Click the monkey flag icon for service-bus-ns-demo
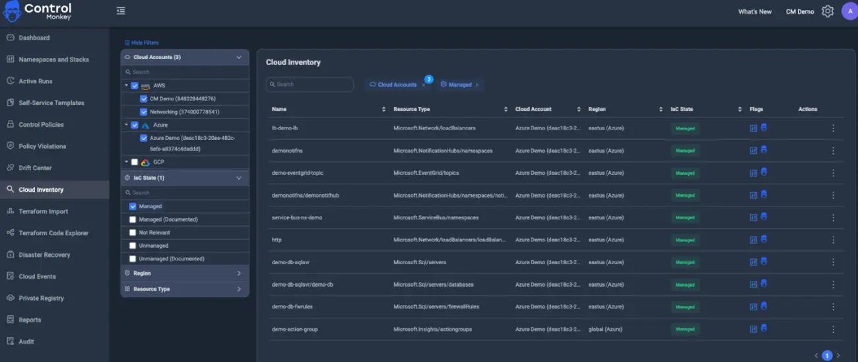Viewport: 858px width, 362px height. tap(764, 217)
